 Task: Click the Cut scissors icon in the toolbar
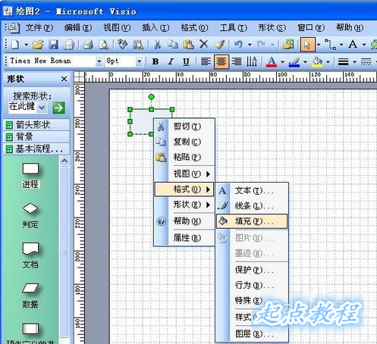(x=157, y=45)
